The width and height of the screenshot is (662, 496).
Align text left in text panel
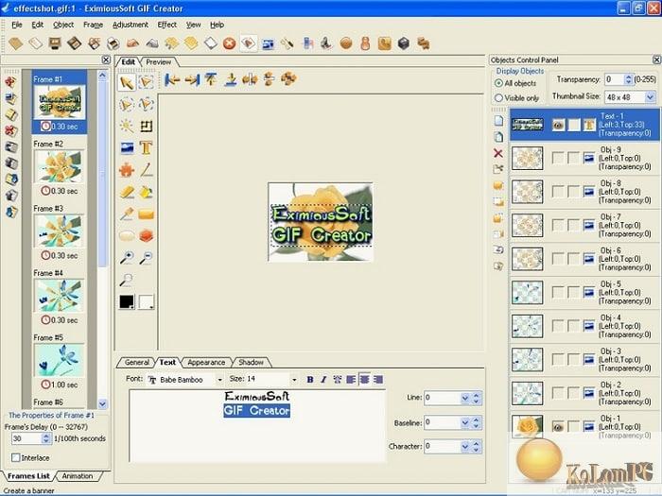[351, 380]
